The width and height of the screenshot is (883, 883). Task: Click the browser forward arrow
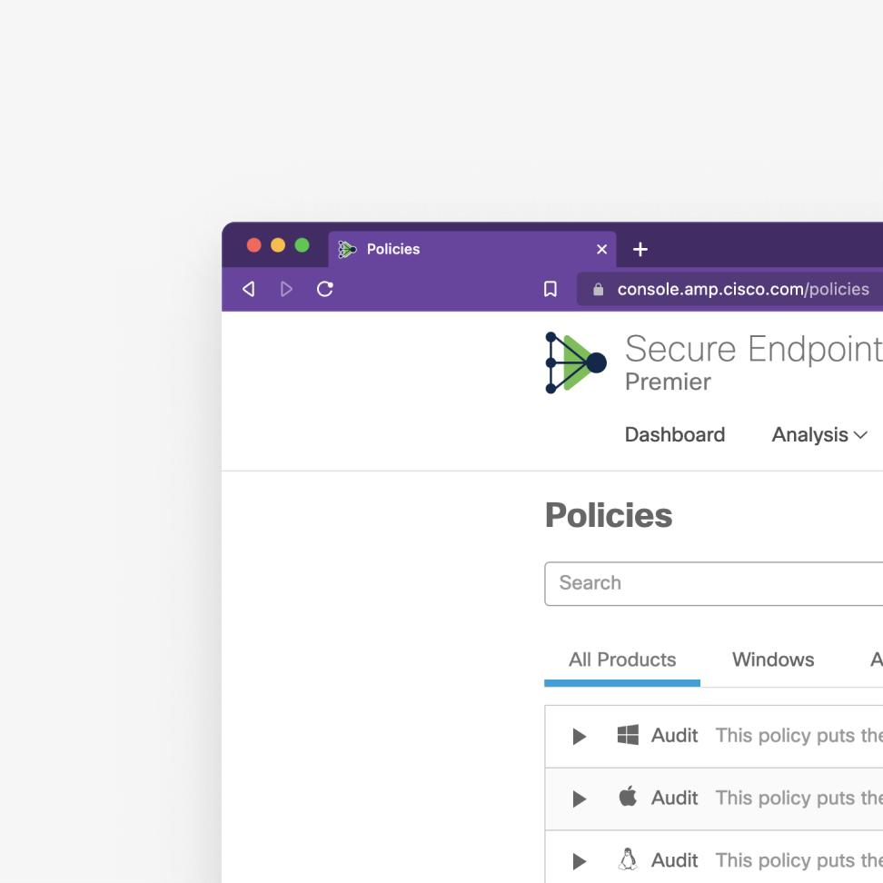click(x=286, y=289)
